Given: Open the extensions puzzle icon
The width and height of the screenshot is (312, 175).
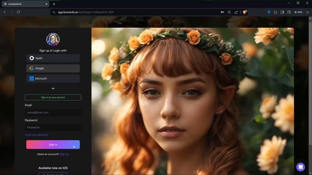Looking at the screenshot, I should click(275, 12).
